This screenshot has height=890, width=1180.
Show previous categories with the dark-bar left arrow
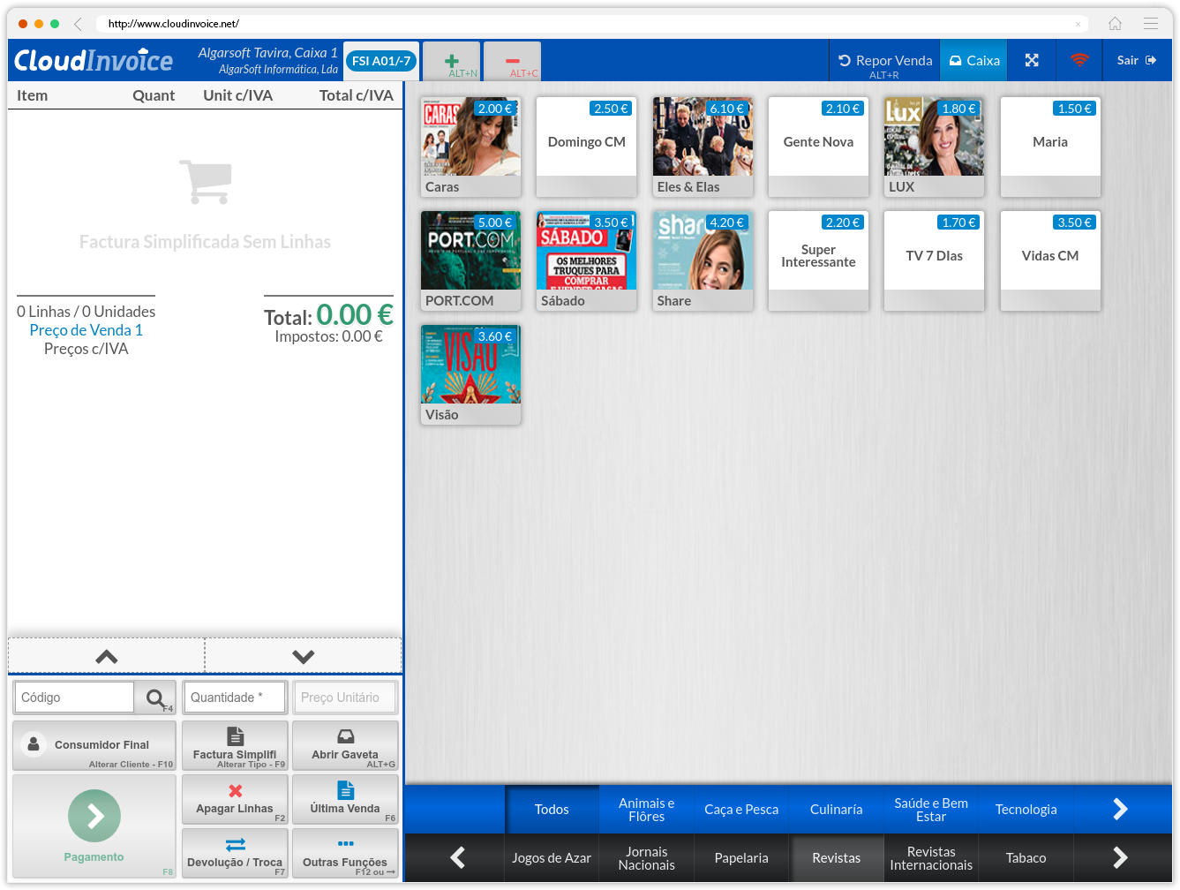click(x=457, y=857)
